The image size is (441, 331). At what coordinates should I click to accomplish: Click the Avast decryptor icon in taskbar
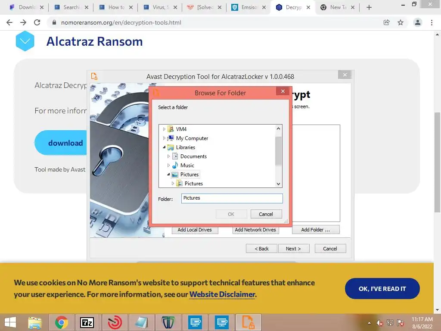click(x=248, y=322)
